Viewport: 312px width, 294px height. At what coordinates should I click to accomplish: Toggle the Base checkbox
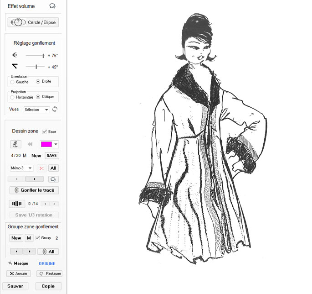point(45,131)
